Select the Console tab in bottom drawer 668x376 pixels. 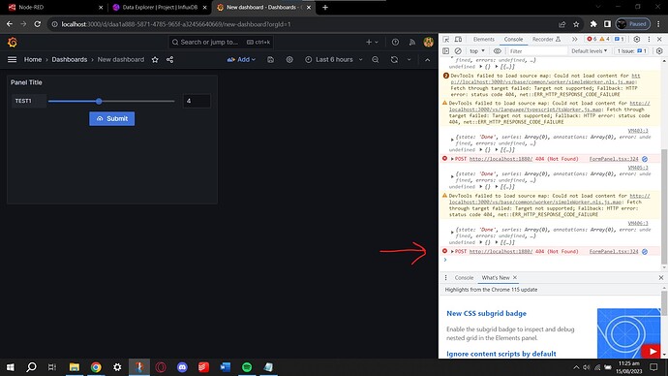pyautogui.click(x=464, y=277)
